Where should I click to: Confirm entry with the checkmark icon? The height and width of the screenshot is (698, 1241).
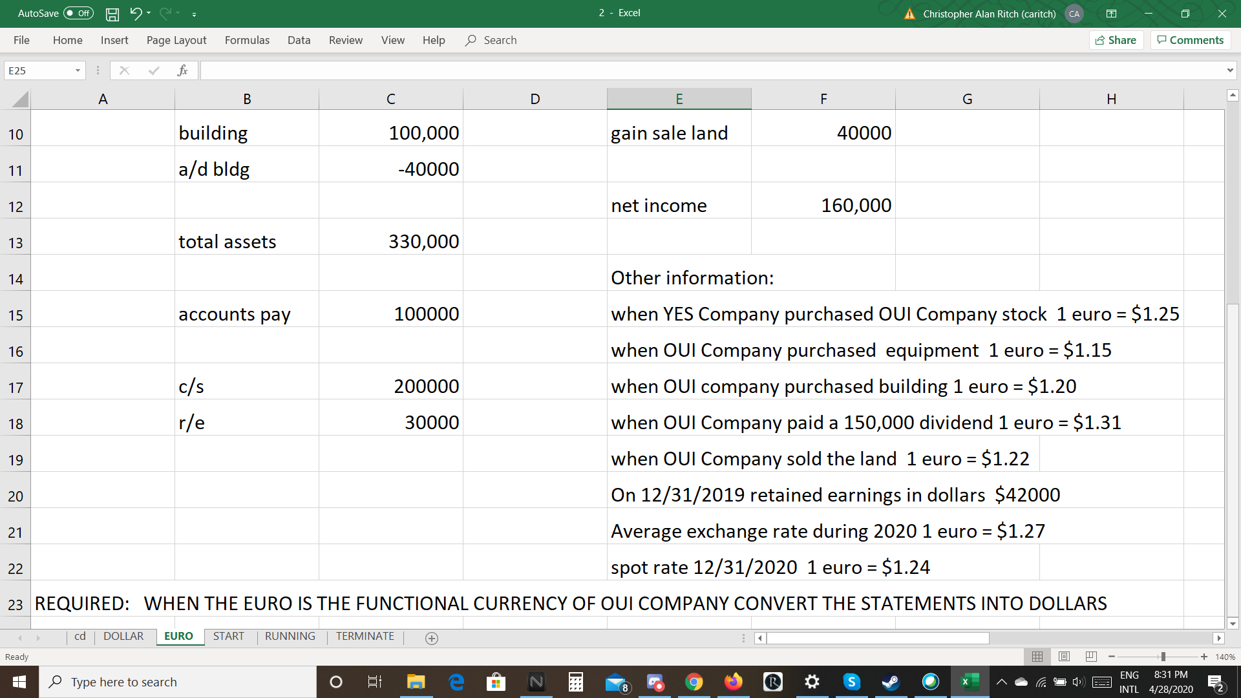pyautogui.click(x=153, y=70)
